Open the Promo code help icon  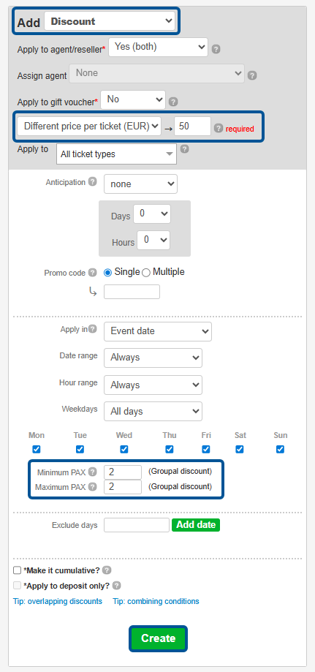pos(93,273)
